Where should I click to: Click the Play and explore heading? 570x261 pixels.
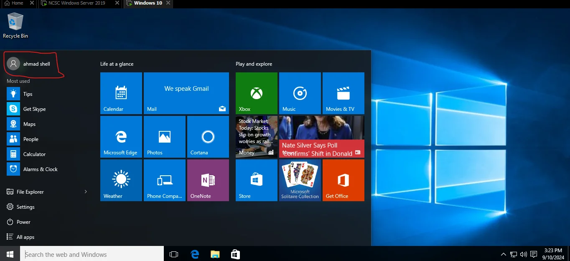[254, 64]
